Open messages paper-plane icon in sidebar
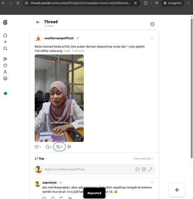Image resolution: width=193 pixels, height=199 pixels. click(x=5, y=59)
